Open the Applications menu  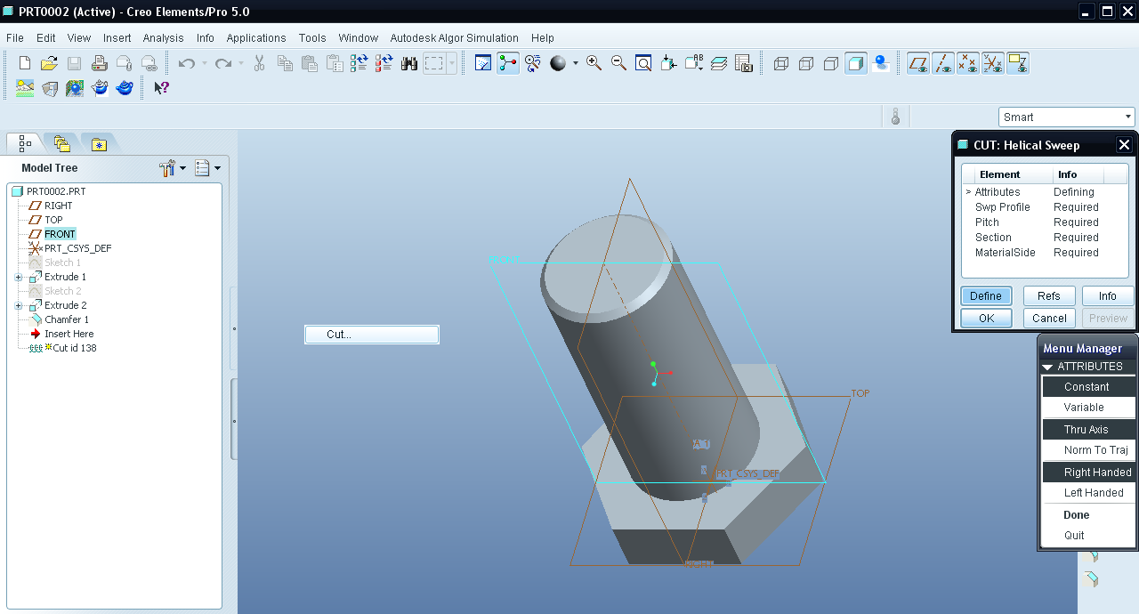(x=256, y=38)
